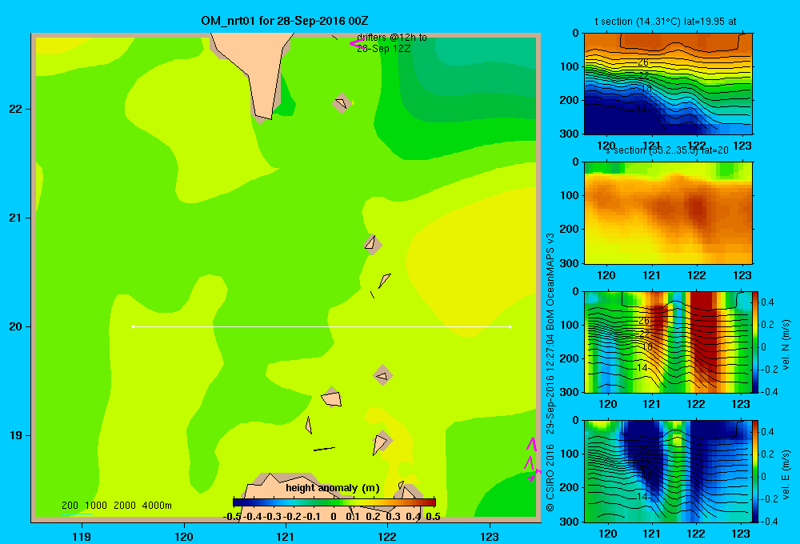The width and height of the screenshot is (800, 544).
Task: Click latitude label 21 on the main map axis
Action: (x=15, y=218)
